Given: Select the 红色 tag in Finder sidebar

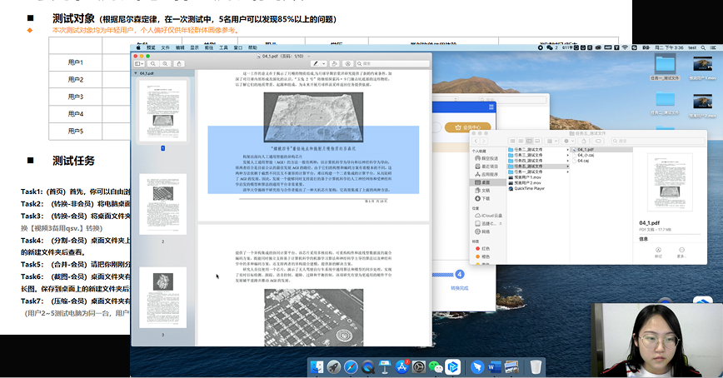Looking at the screenshot, I should (x=486, y=247).
